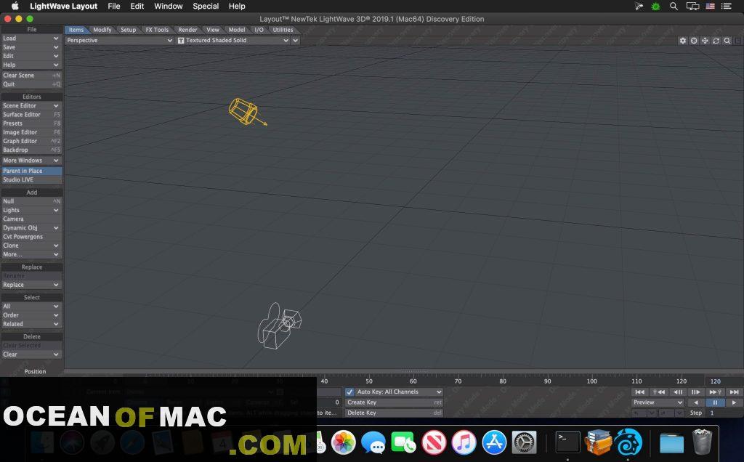Screen dimensions: 744x462
Task: Open the macOS Notification Center icon
Action: coord(726,6)
